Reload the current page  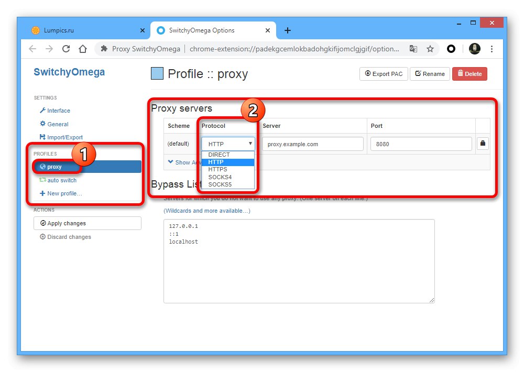tap(66, 49)
